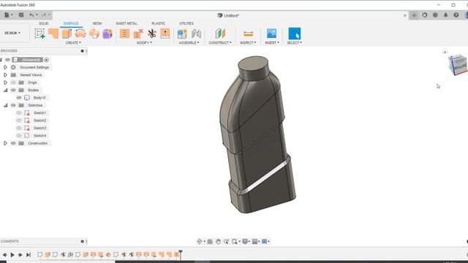Viewport: 468px width, 263px height.
Task: Click the ViewCube
Action: pos(458,64)
